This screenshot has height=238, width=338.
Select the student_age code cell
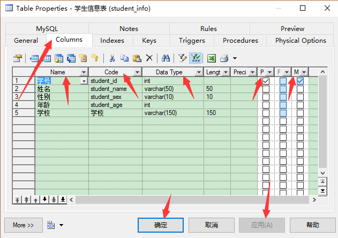coord(115,105)
